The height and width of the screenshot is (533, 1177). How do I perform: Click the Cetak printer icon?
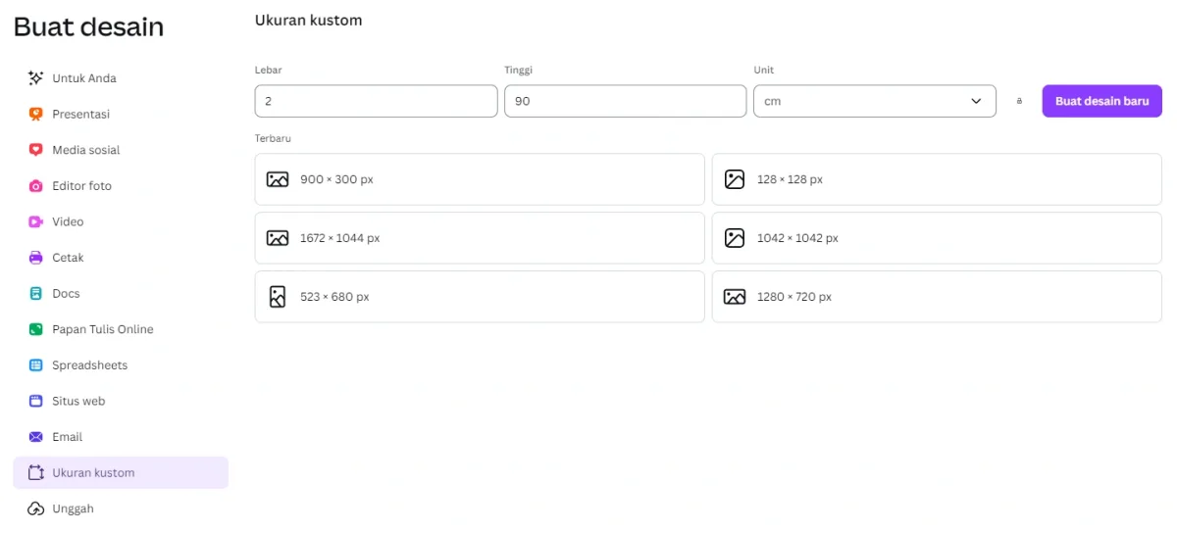point(35,258)
